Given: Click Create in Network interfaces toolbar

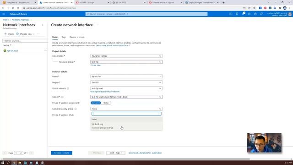Looking at the screenshot, I should [x=9, y=34].
